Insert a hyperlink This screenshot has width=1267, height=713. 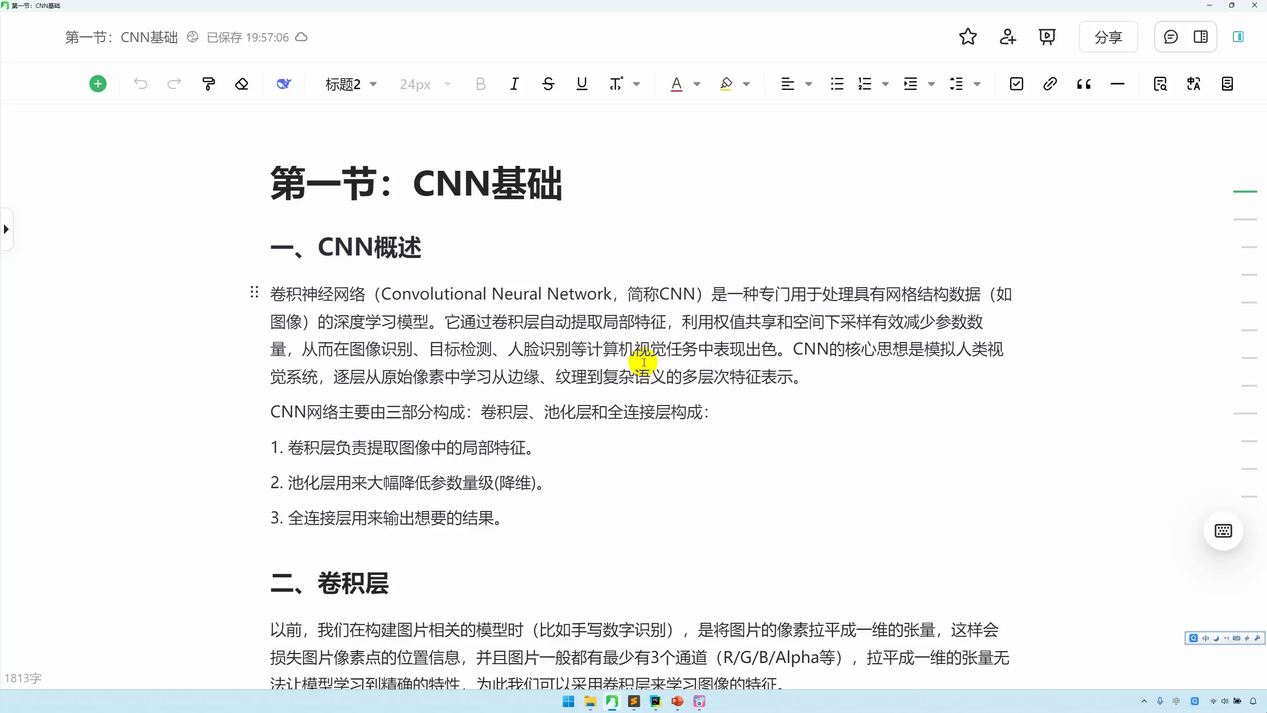(x=1050, y=83)
